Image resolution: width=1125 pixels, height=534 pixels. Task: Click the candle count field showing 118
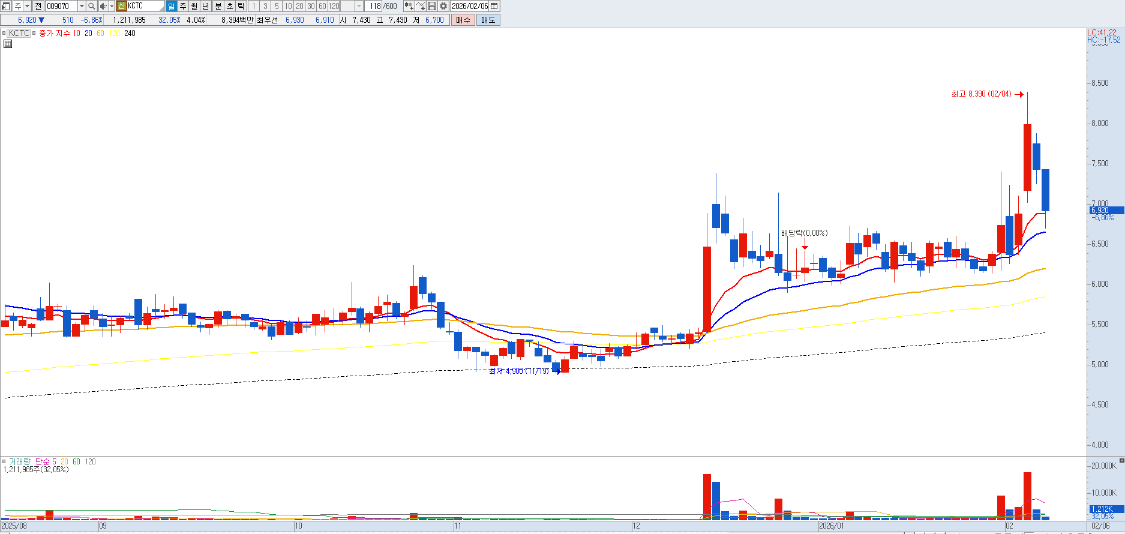click(x=375, y=6)
